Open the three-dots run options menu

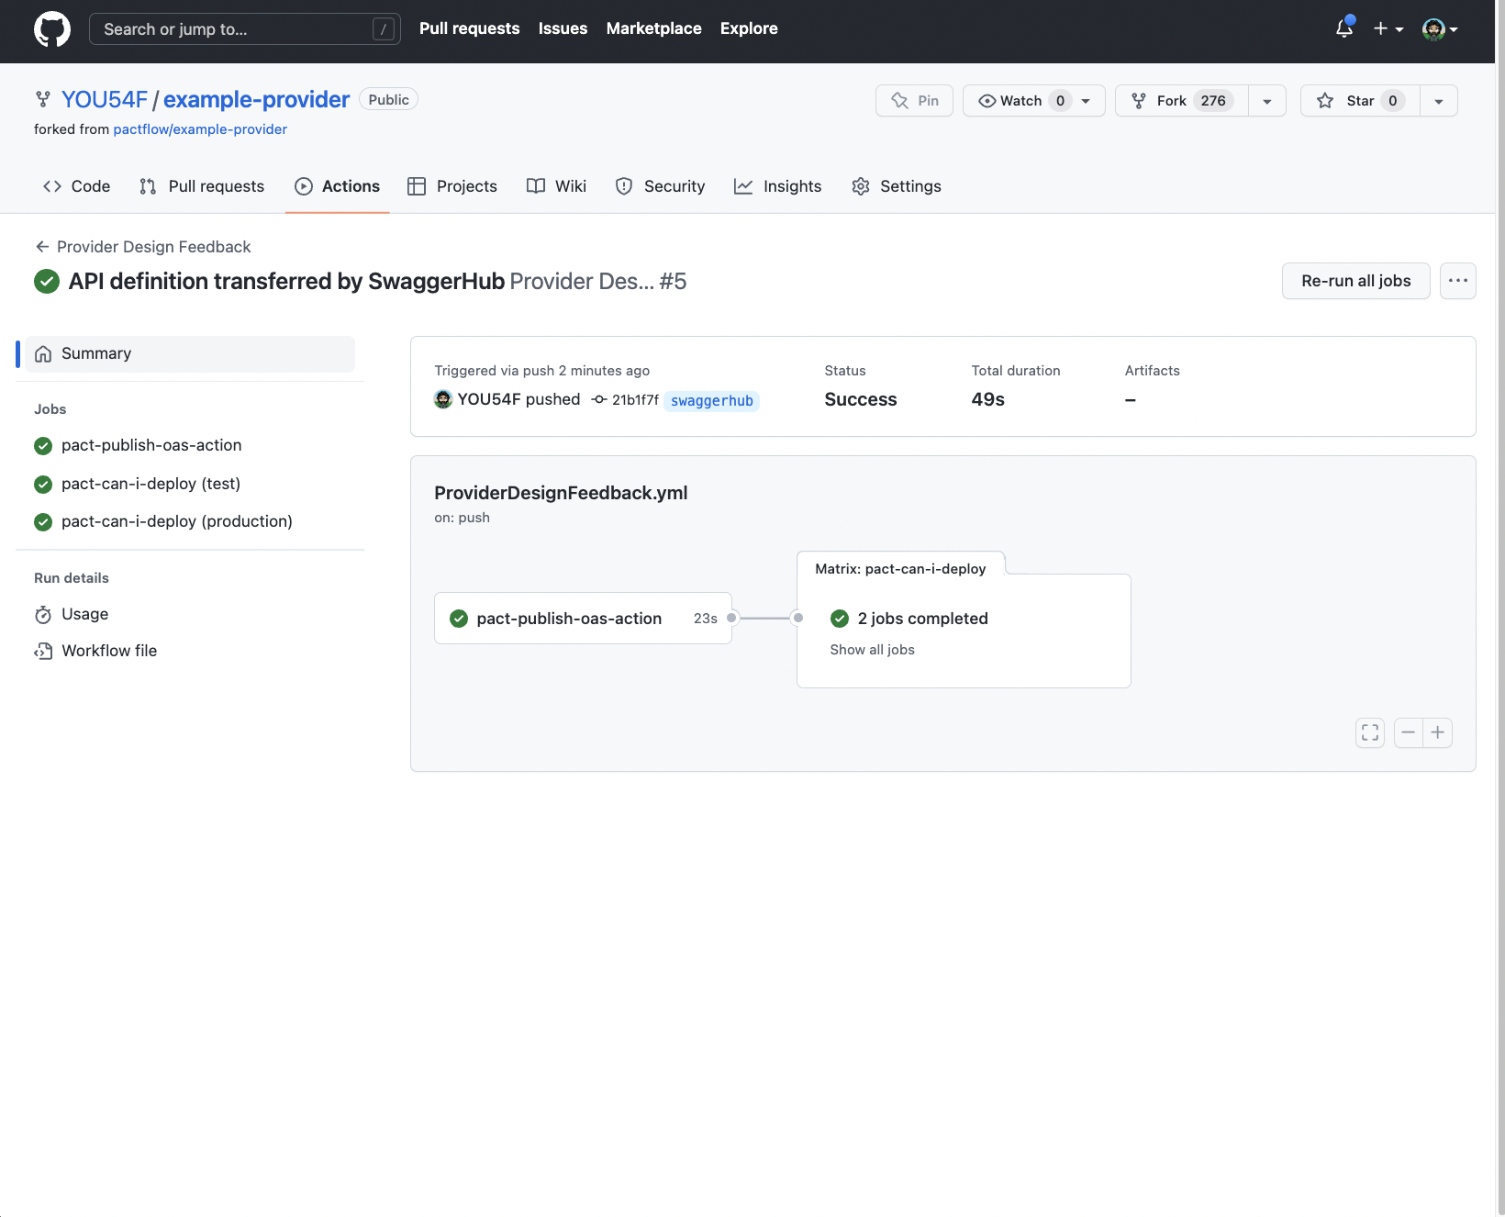1457,281
